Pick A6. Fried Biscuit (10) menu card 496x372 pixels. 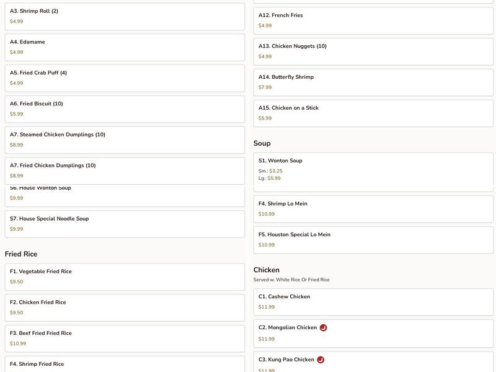click(x=125, y=109)
